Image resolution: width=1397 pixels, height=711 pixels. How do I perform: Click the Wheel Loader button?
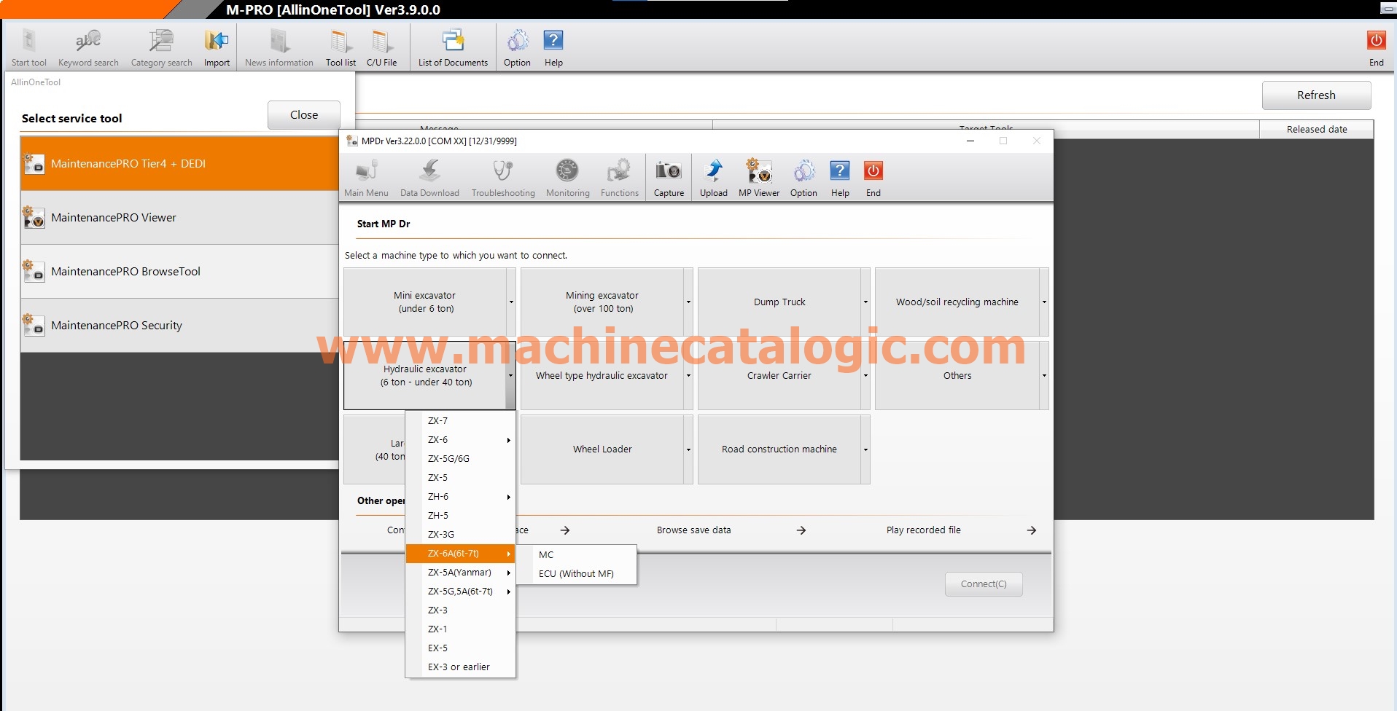click(602, 449)
